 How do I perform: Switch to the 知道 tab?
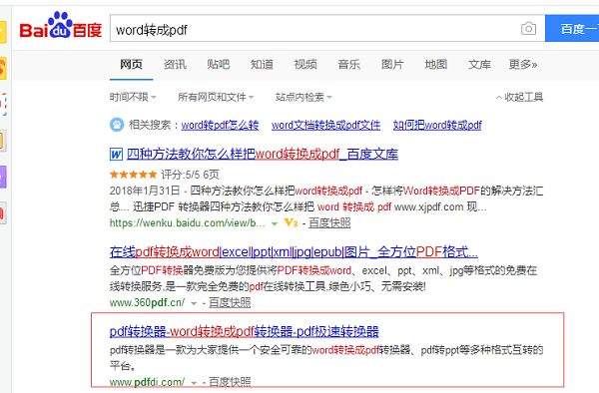pos(262,65)
